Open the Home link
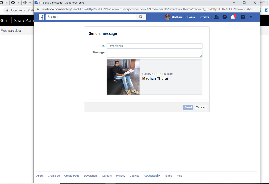269x184 pixels. pyautogui.click(x=191, y=17)
